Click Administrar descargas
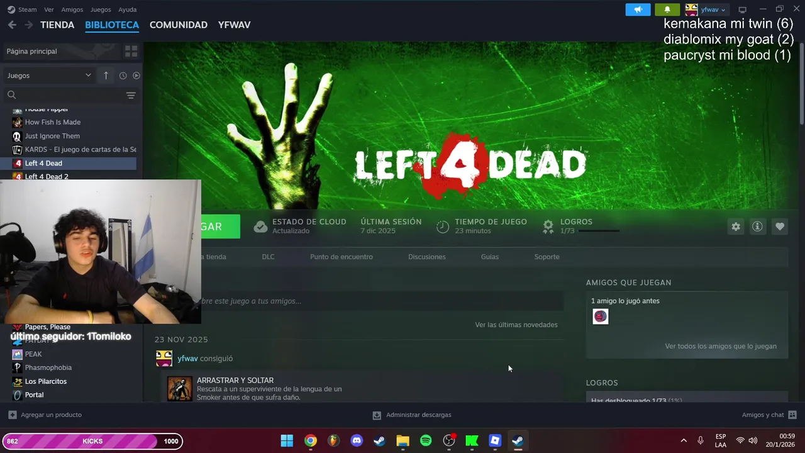The width and height of the screenshot is (805, 453). coord(412,415)
